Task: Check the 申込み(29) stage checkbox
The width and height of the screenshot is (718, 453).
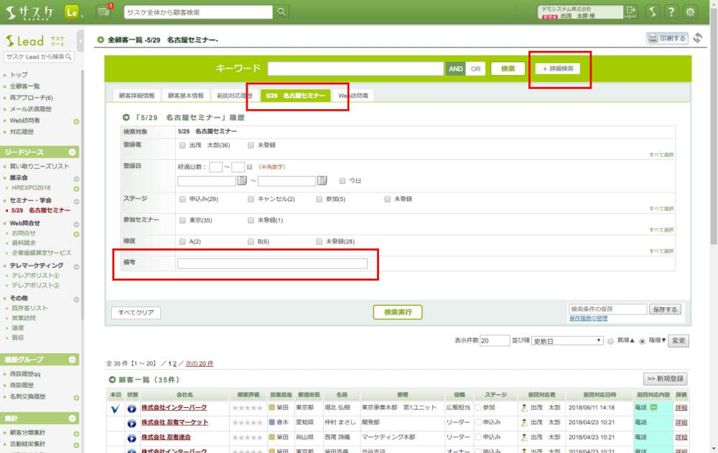Action: 183,198
